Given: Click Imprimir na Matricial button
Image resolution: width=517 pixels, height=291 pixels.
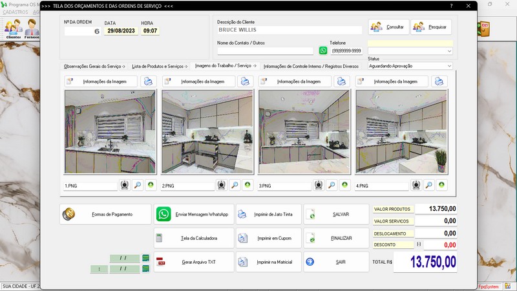Looking at the screenshot, I should point(268,262).
